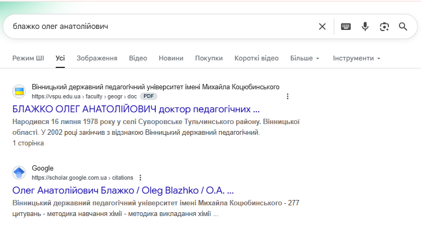Open search by image camera icon
The height and width of the screenshot is (231, 421).
tap(384, 27)
